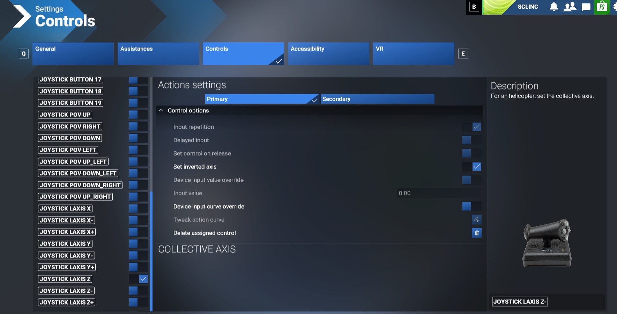The width and height of the screenshot is (617, 314).
Task: Open the chat messages icon
Action: (586, 7)
